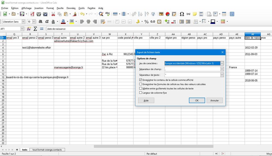Check the 'Largeur de colonne fixe' option

pos(140,93)
